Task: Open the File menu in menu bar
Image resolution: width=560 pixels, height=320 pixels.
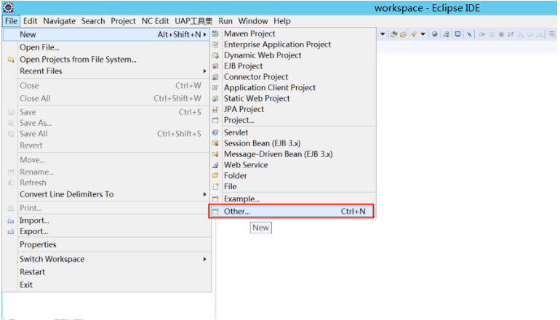Action: click(x=11, y=21)
